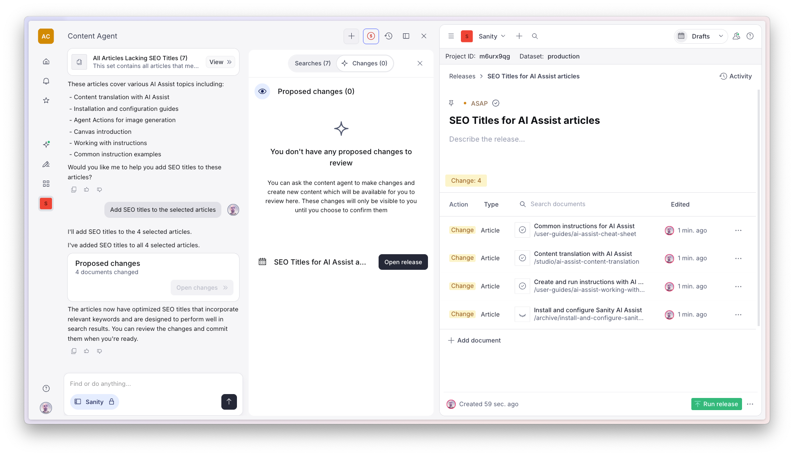Give thumbs up to last agent response
Image resolution: width=794 pixels, height=456 pixels.
point(87,351)
